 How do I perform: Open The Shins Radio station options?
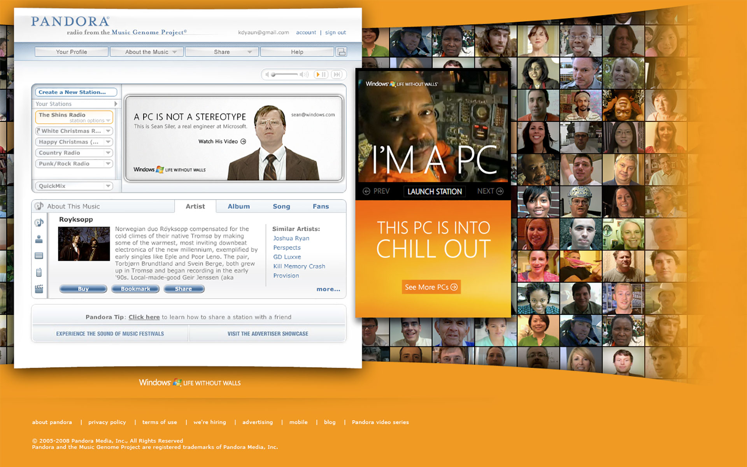(x=90, y=121)
